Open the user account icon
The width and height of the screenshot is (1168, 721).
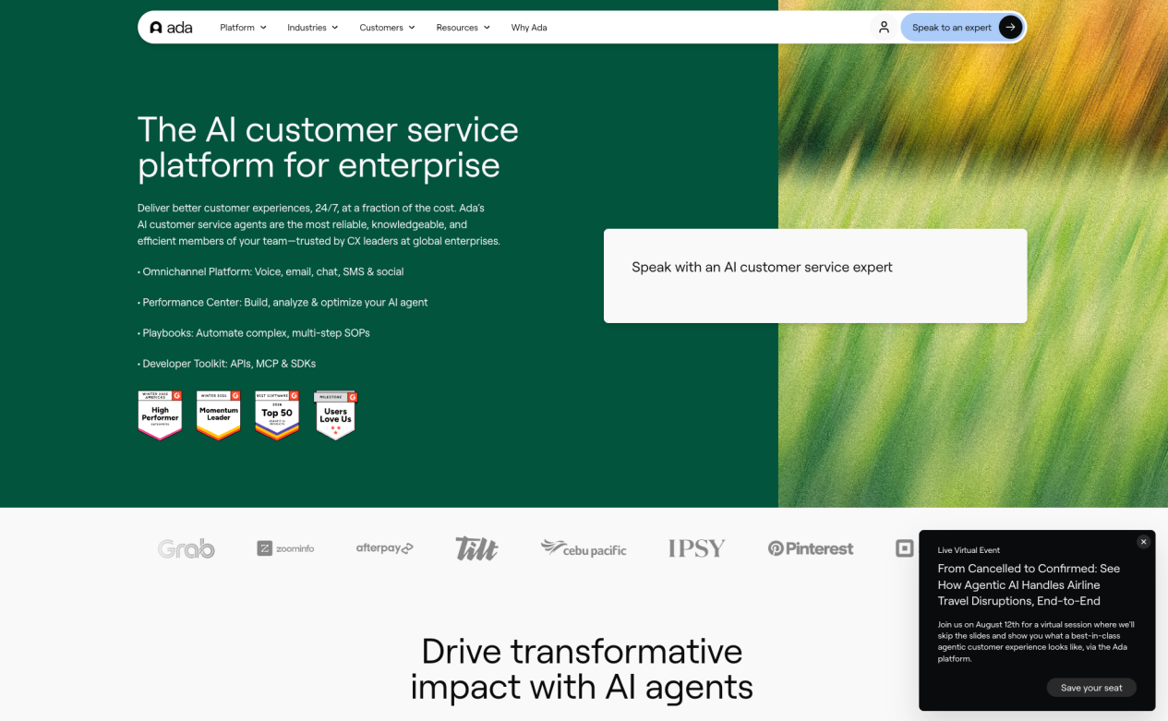[x=884, y=28]
